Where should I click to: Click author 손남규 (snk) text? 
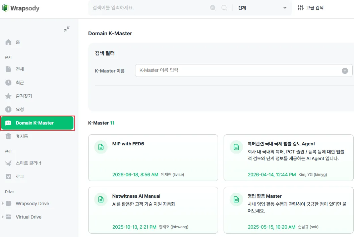click(x=308, y=227)
